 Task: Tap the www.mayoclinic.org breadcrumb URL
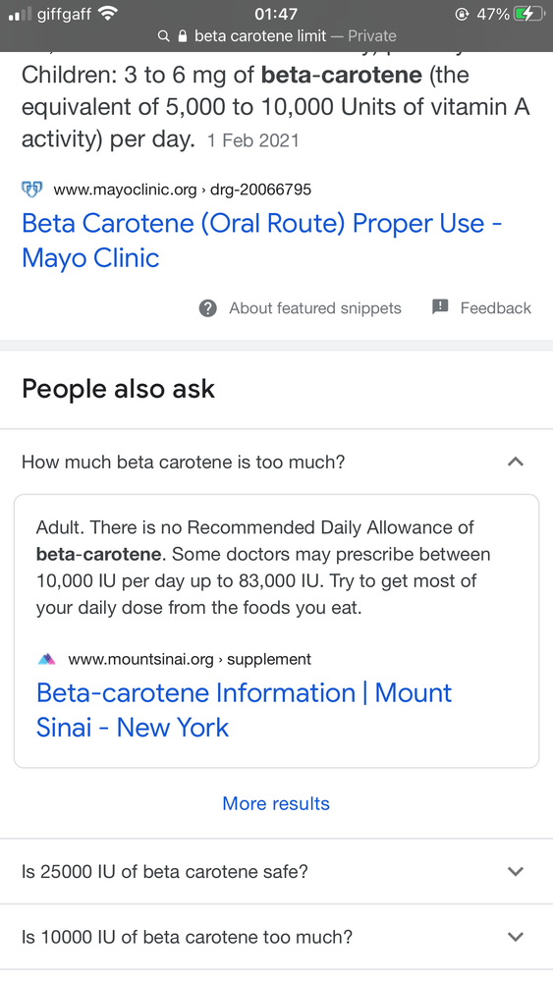(183, 190)
